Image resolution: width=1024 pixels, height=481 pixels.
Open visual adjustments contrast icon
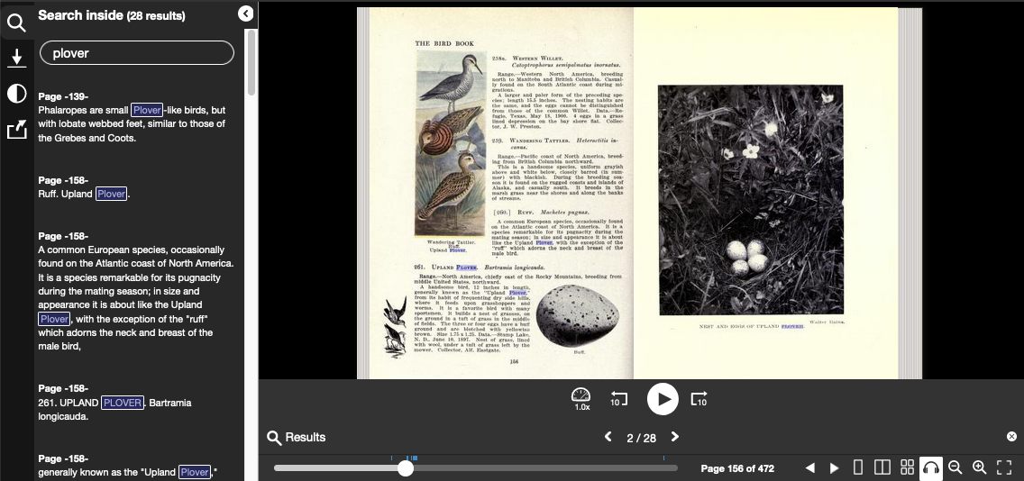click(x=16, y=94)
